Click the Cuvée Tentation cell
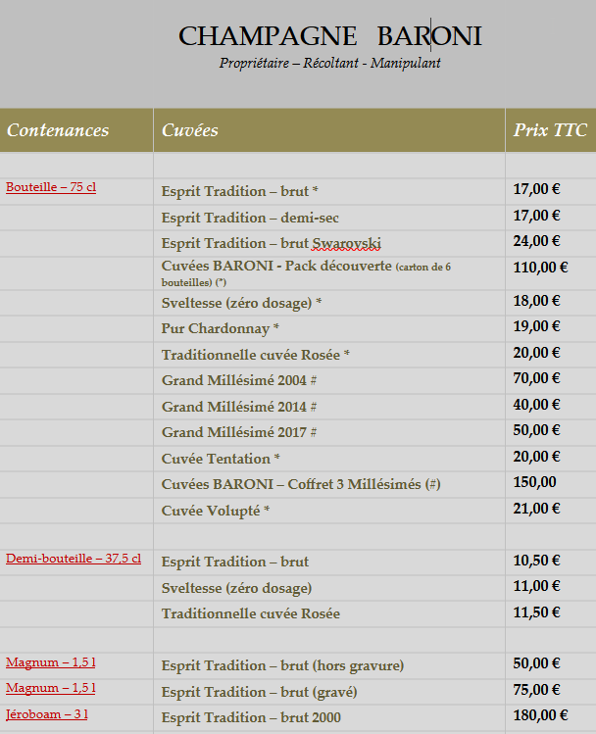The height and width of the screenshot is (734, 596). point(222,458)
